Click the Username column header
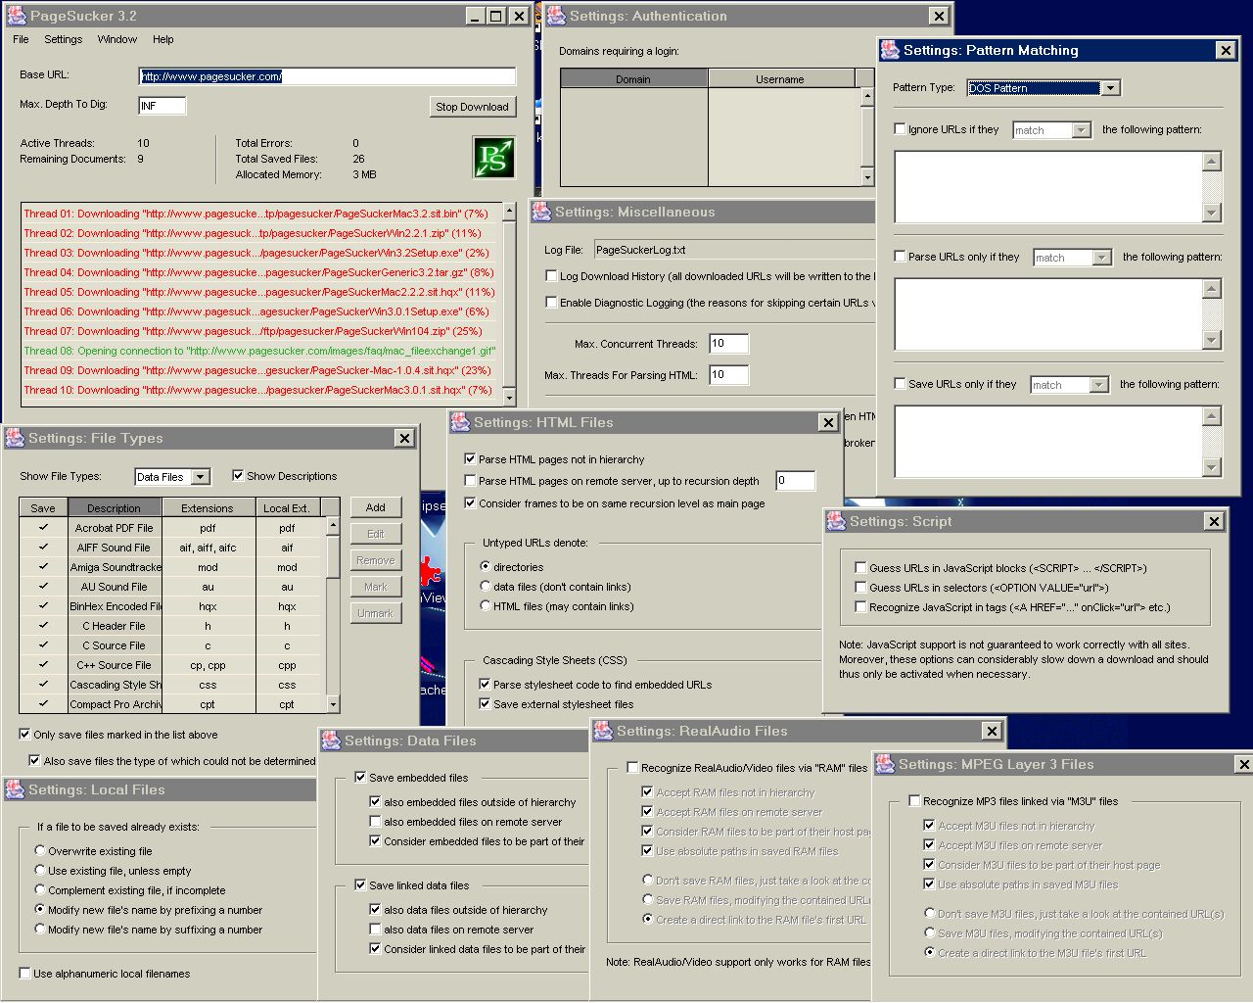 780,79
